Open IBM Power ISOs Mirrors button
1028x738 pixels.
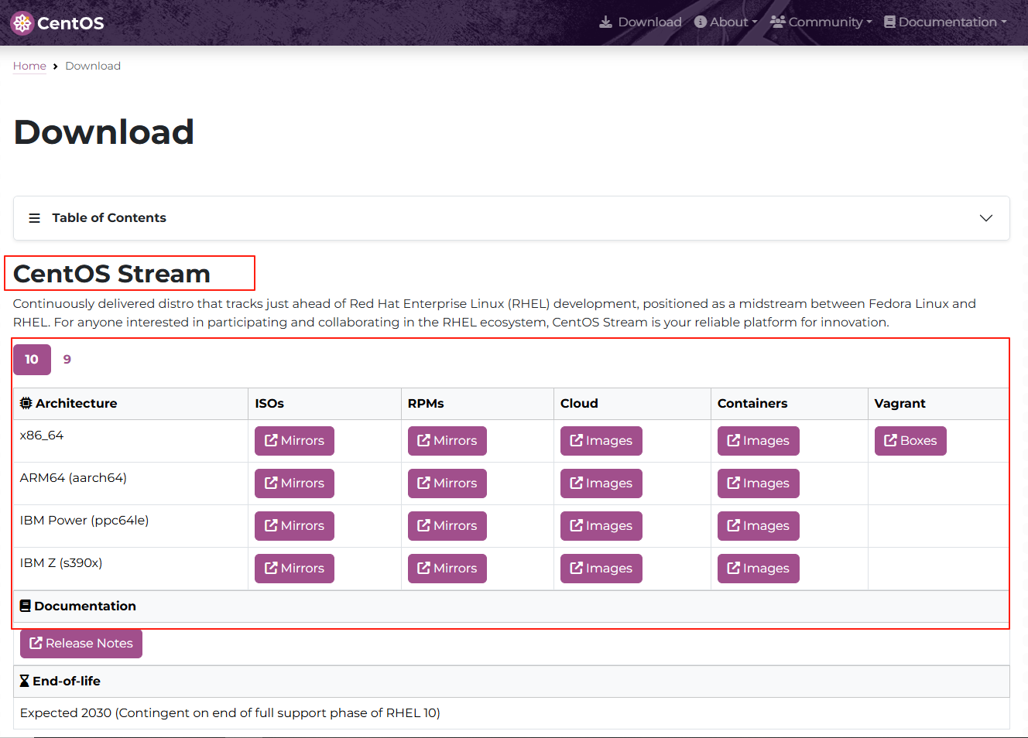[x=294, y=526]
